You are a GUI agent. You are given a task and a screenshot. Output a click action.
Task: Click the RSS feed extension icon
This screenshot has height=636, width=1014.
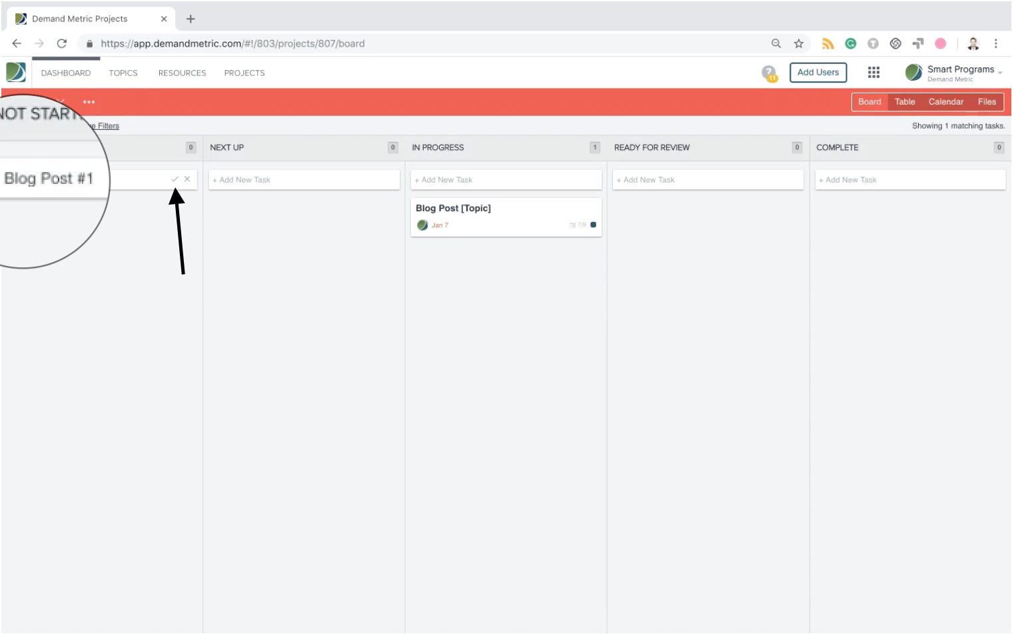(827, 43)
